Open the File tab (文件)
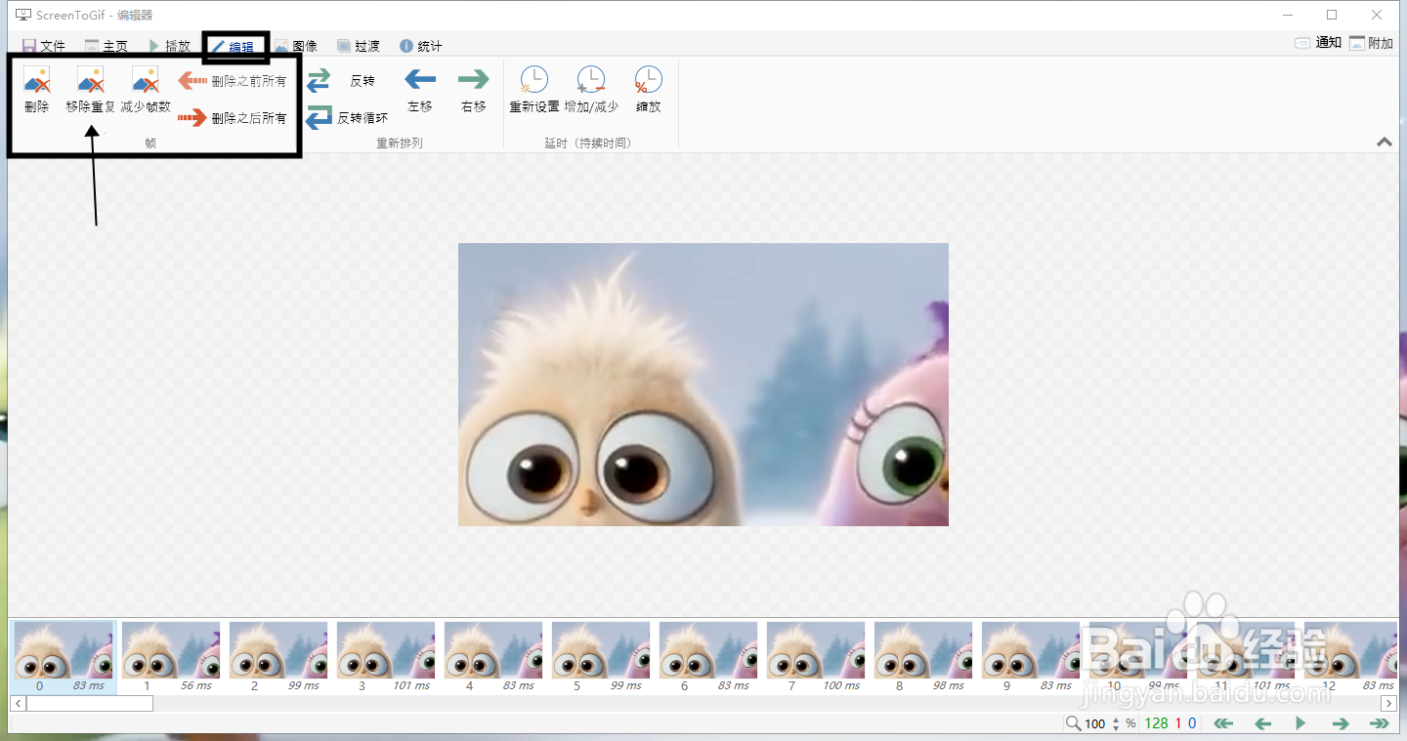This screenshot has height=741, width=1407. (x=43, y=46)
